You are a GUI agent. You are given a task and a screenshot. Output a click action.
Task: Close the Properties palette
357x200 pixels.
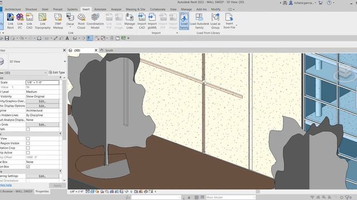(64, 51)
